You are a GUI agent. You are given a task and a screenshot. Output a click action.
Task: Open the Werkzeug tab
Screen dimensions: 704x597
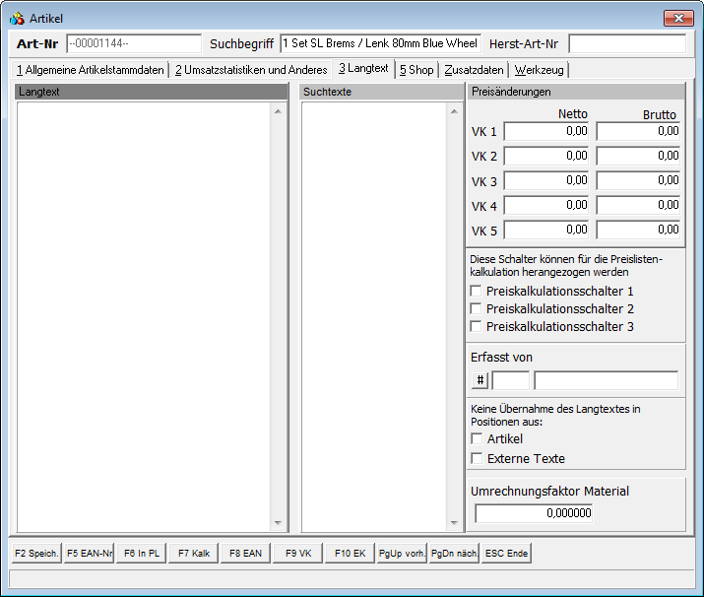coord(539,70)
